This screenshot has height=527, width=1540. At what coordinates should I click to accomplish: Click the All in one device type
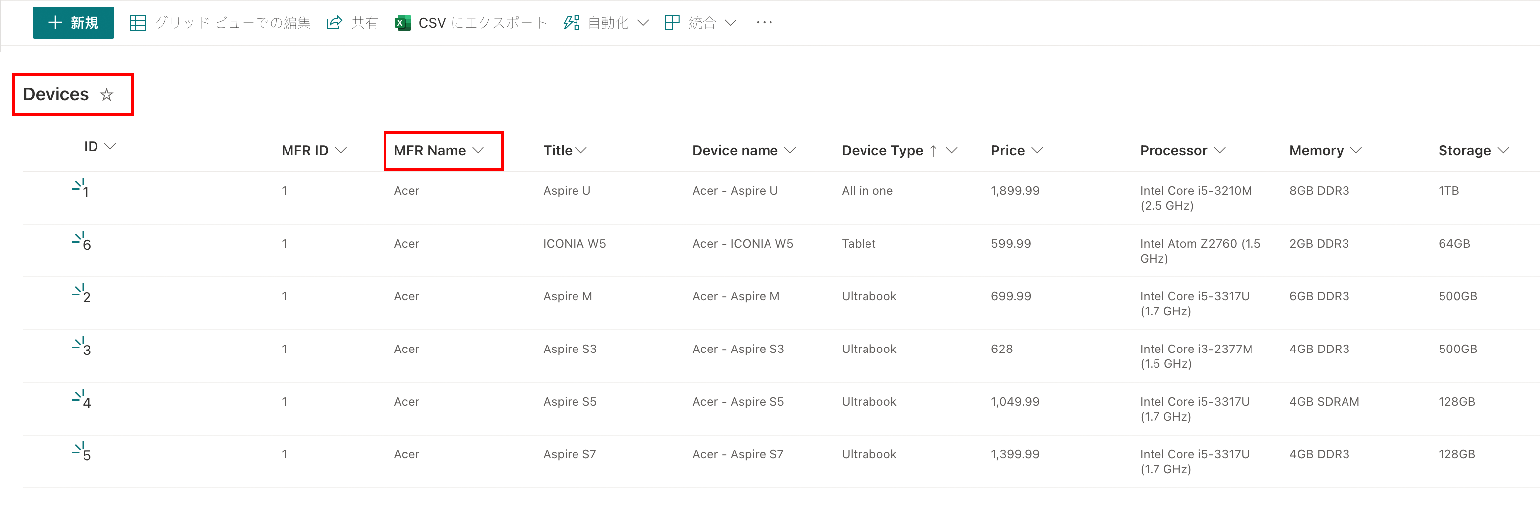[867, 190]
